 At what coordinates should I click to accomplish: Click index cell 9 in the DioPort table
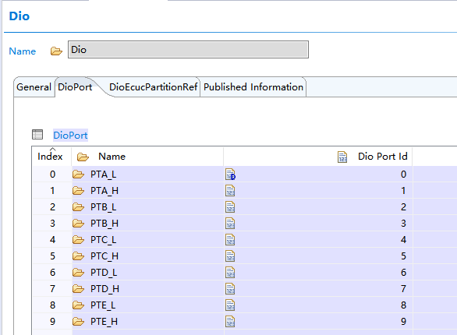[x=52, y=321]
